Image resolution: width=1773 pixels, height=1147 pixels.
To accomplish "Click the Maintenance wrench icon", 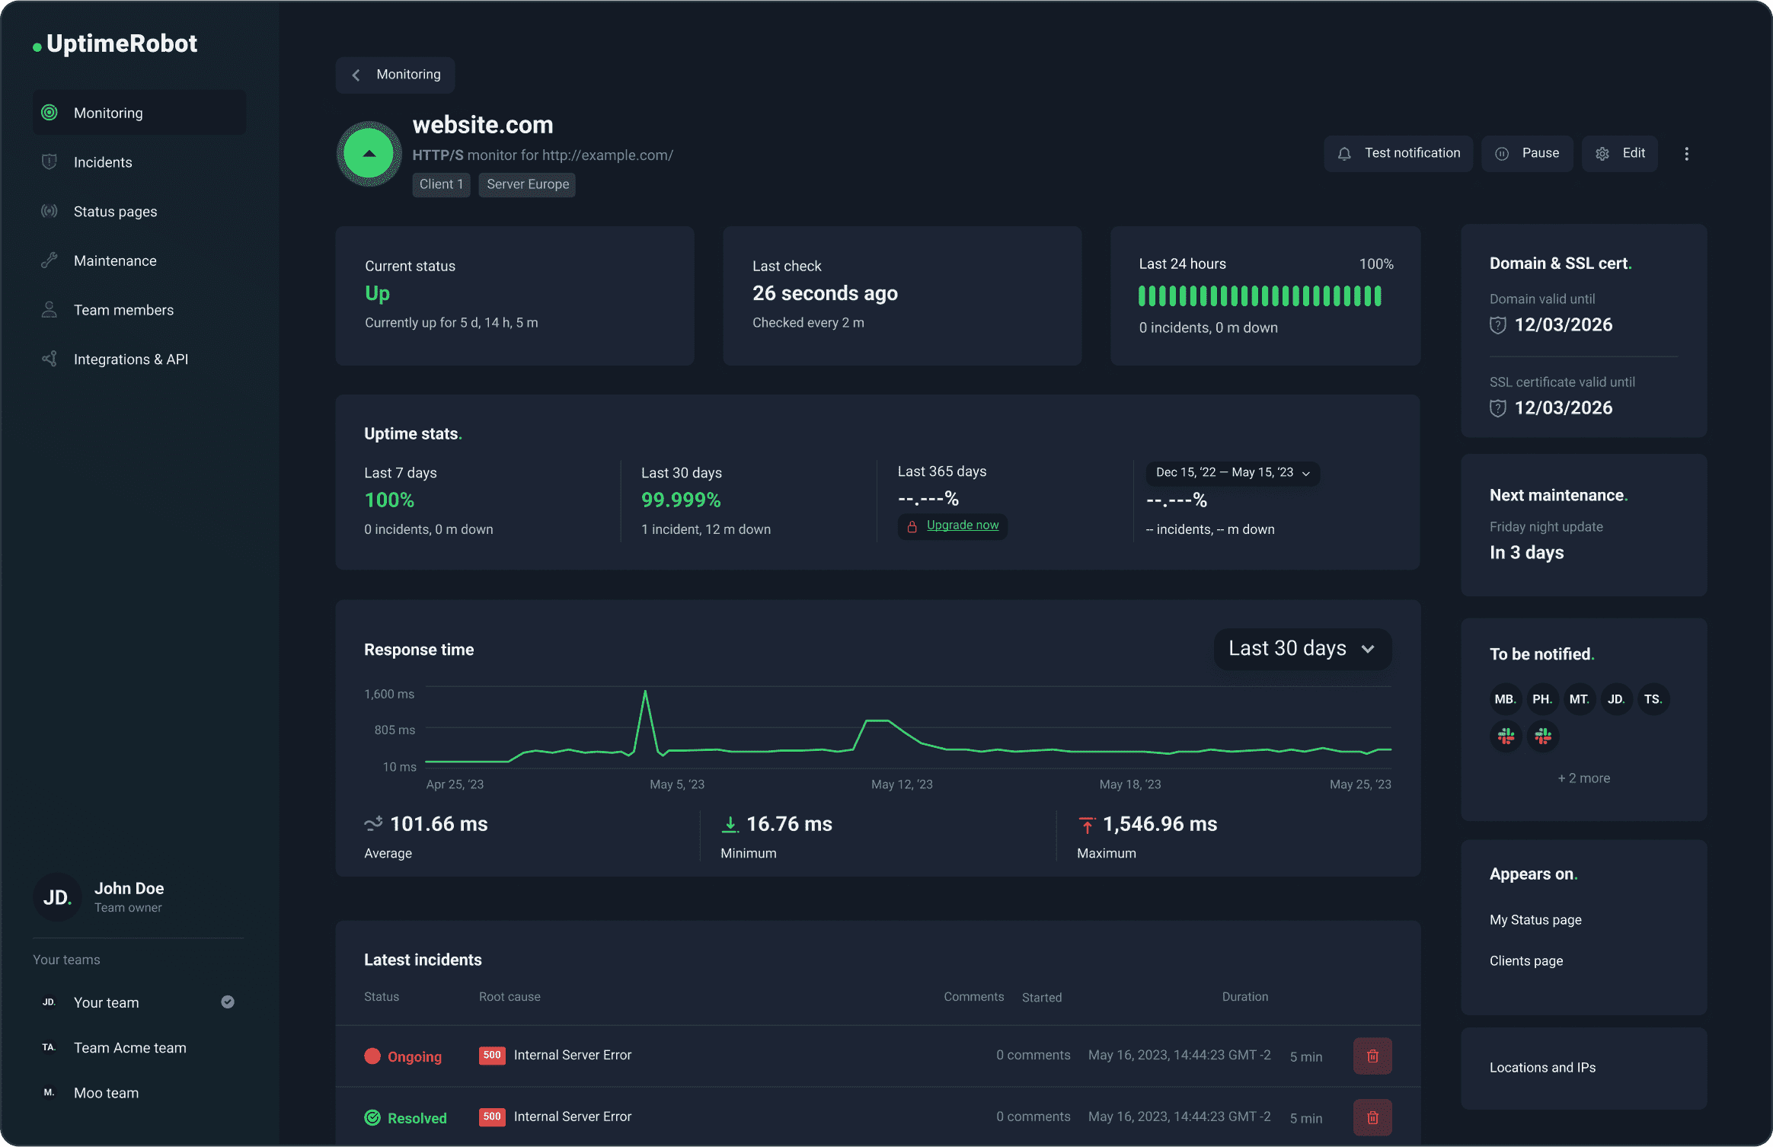I will [x=49, y=260].
